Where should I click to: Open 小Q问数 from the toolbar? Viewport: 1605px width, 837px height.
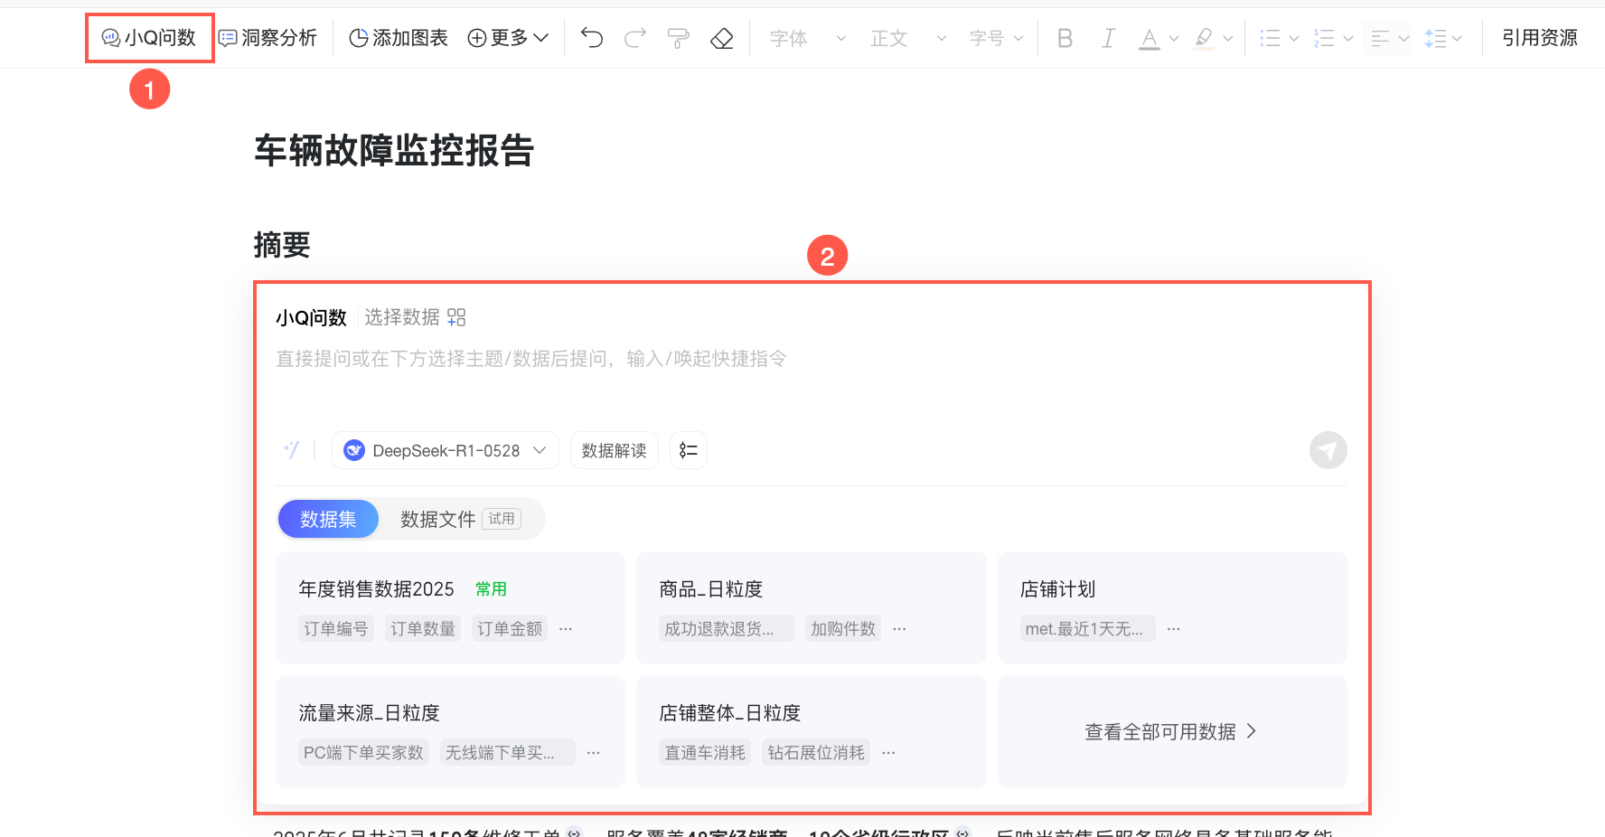[149, 38]
